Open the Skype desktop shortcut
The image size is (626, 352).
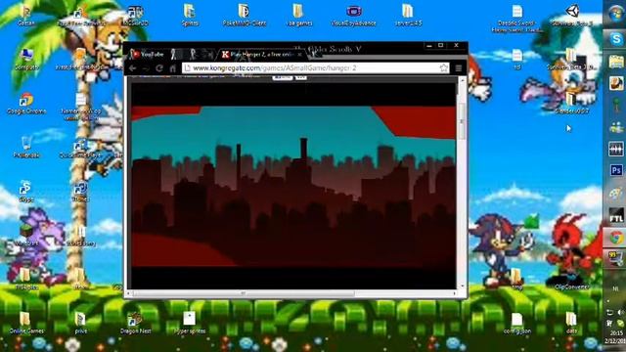(x=25, y=192)
